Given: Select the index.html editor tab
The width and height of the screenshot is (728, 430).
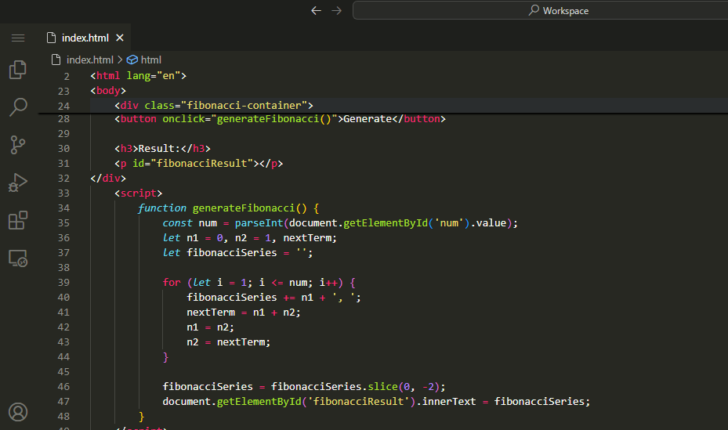Looking at the screenshot, I should click(84, 38).
